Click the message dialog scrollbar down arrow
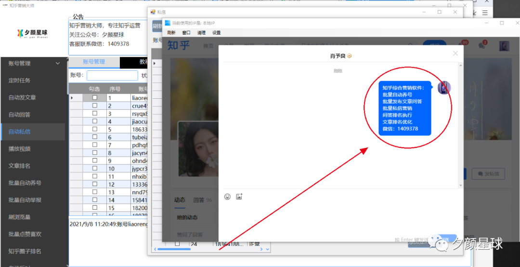The image size is (520, 267). (x=460, y=185)
